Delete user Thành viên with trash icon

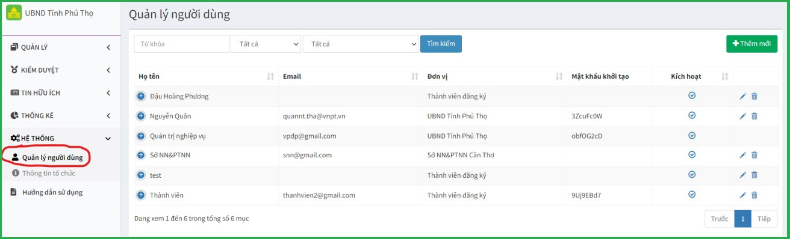click(754, 195)
